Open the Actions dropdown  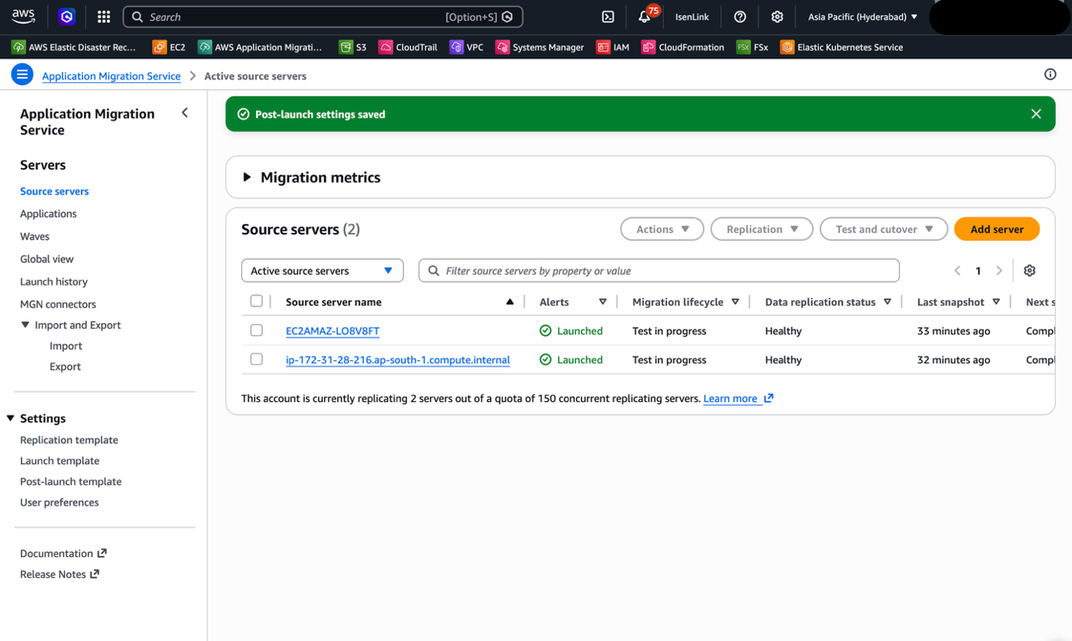(662, 229)
